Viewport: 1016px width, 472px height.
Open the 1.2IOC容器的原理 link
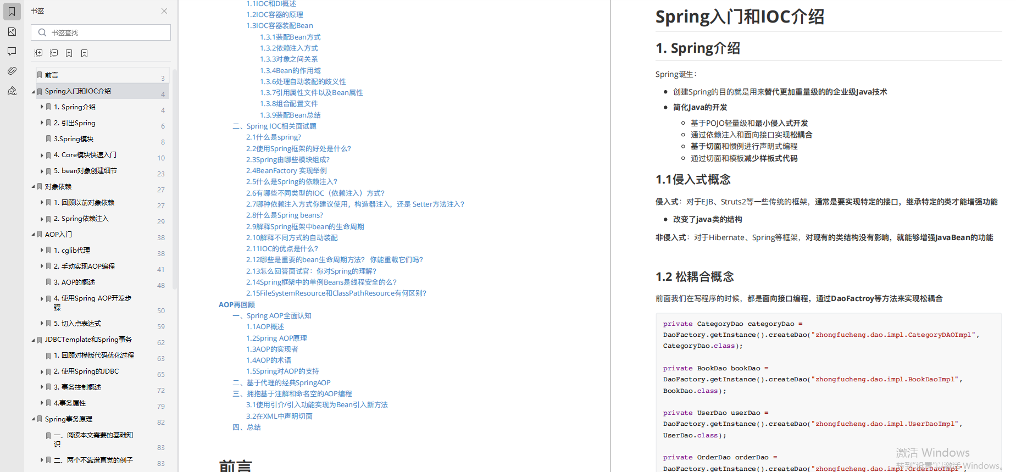pyautogui.click(x=275, y=15)
